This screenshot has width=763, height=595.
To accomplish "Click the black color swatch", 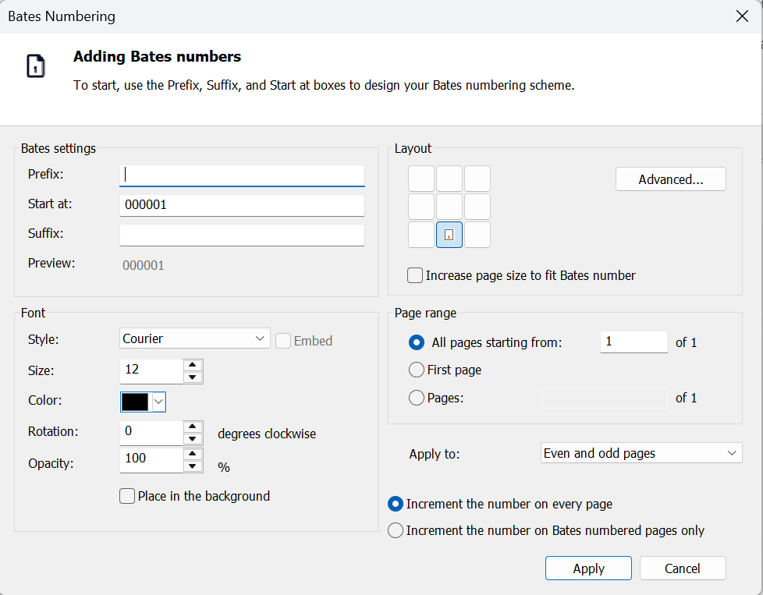I will pyautogui.click(x=135, y=402).
